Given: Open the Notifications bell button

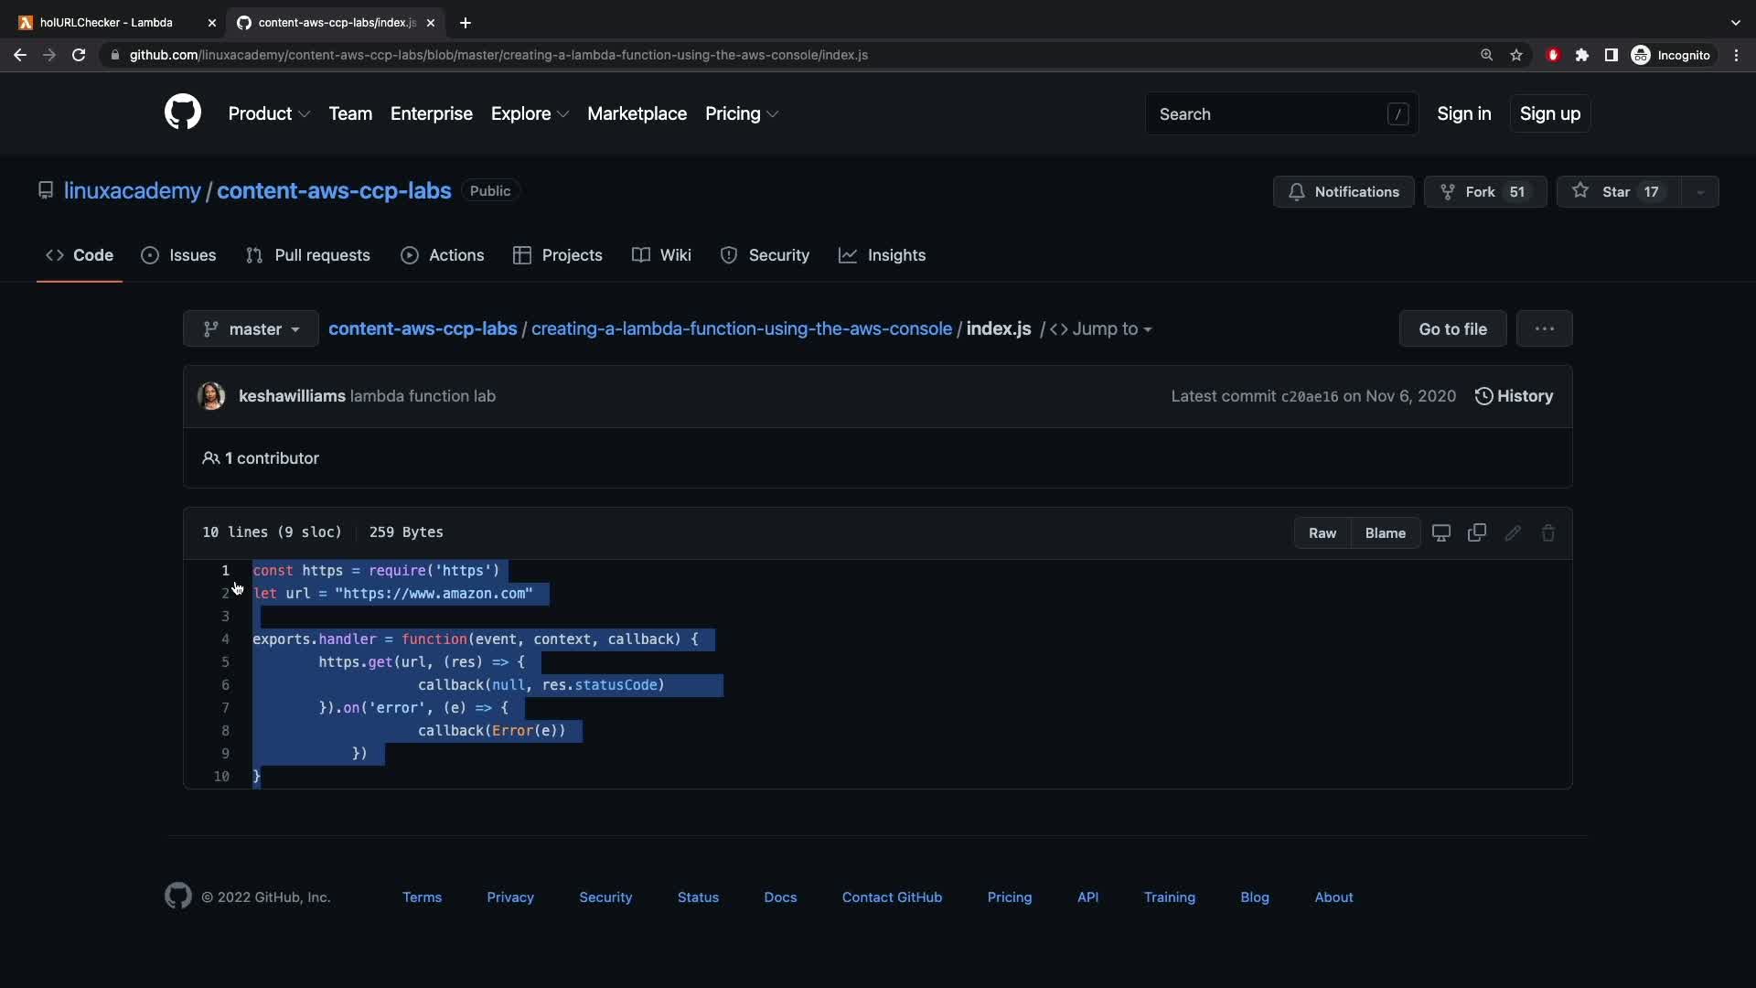Looking at the screenshot, I should coord(1343,192).
